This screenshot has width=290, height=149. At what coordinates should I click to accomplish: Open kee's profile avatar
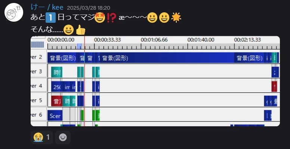14,12
